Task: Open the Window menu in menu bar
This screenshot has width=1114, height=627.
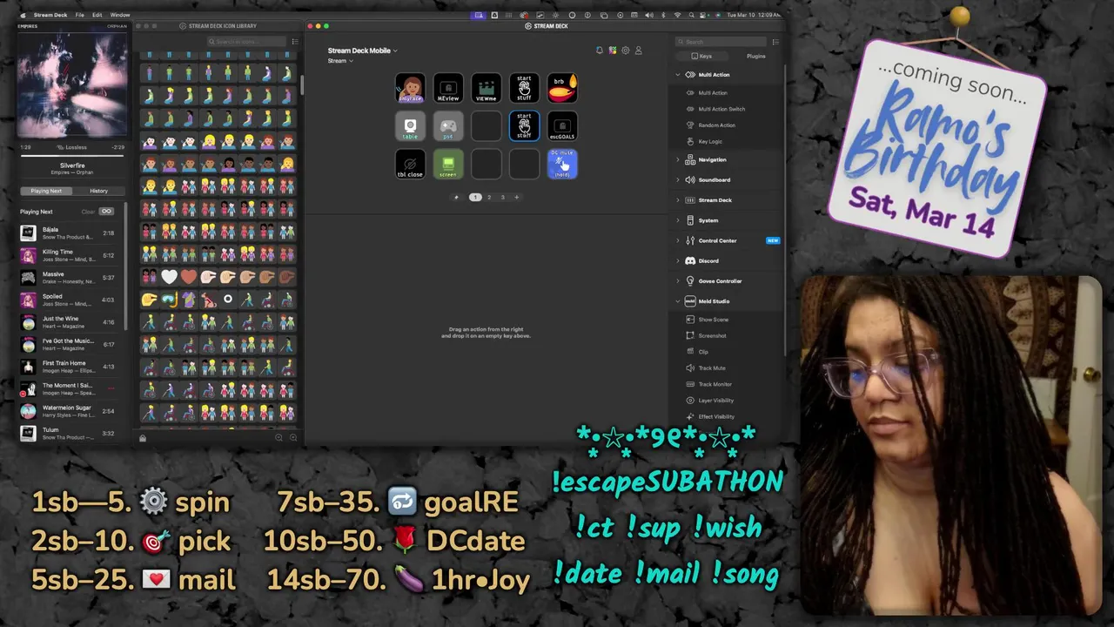Action: click(120, 15)
